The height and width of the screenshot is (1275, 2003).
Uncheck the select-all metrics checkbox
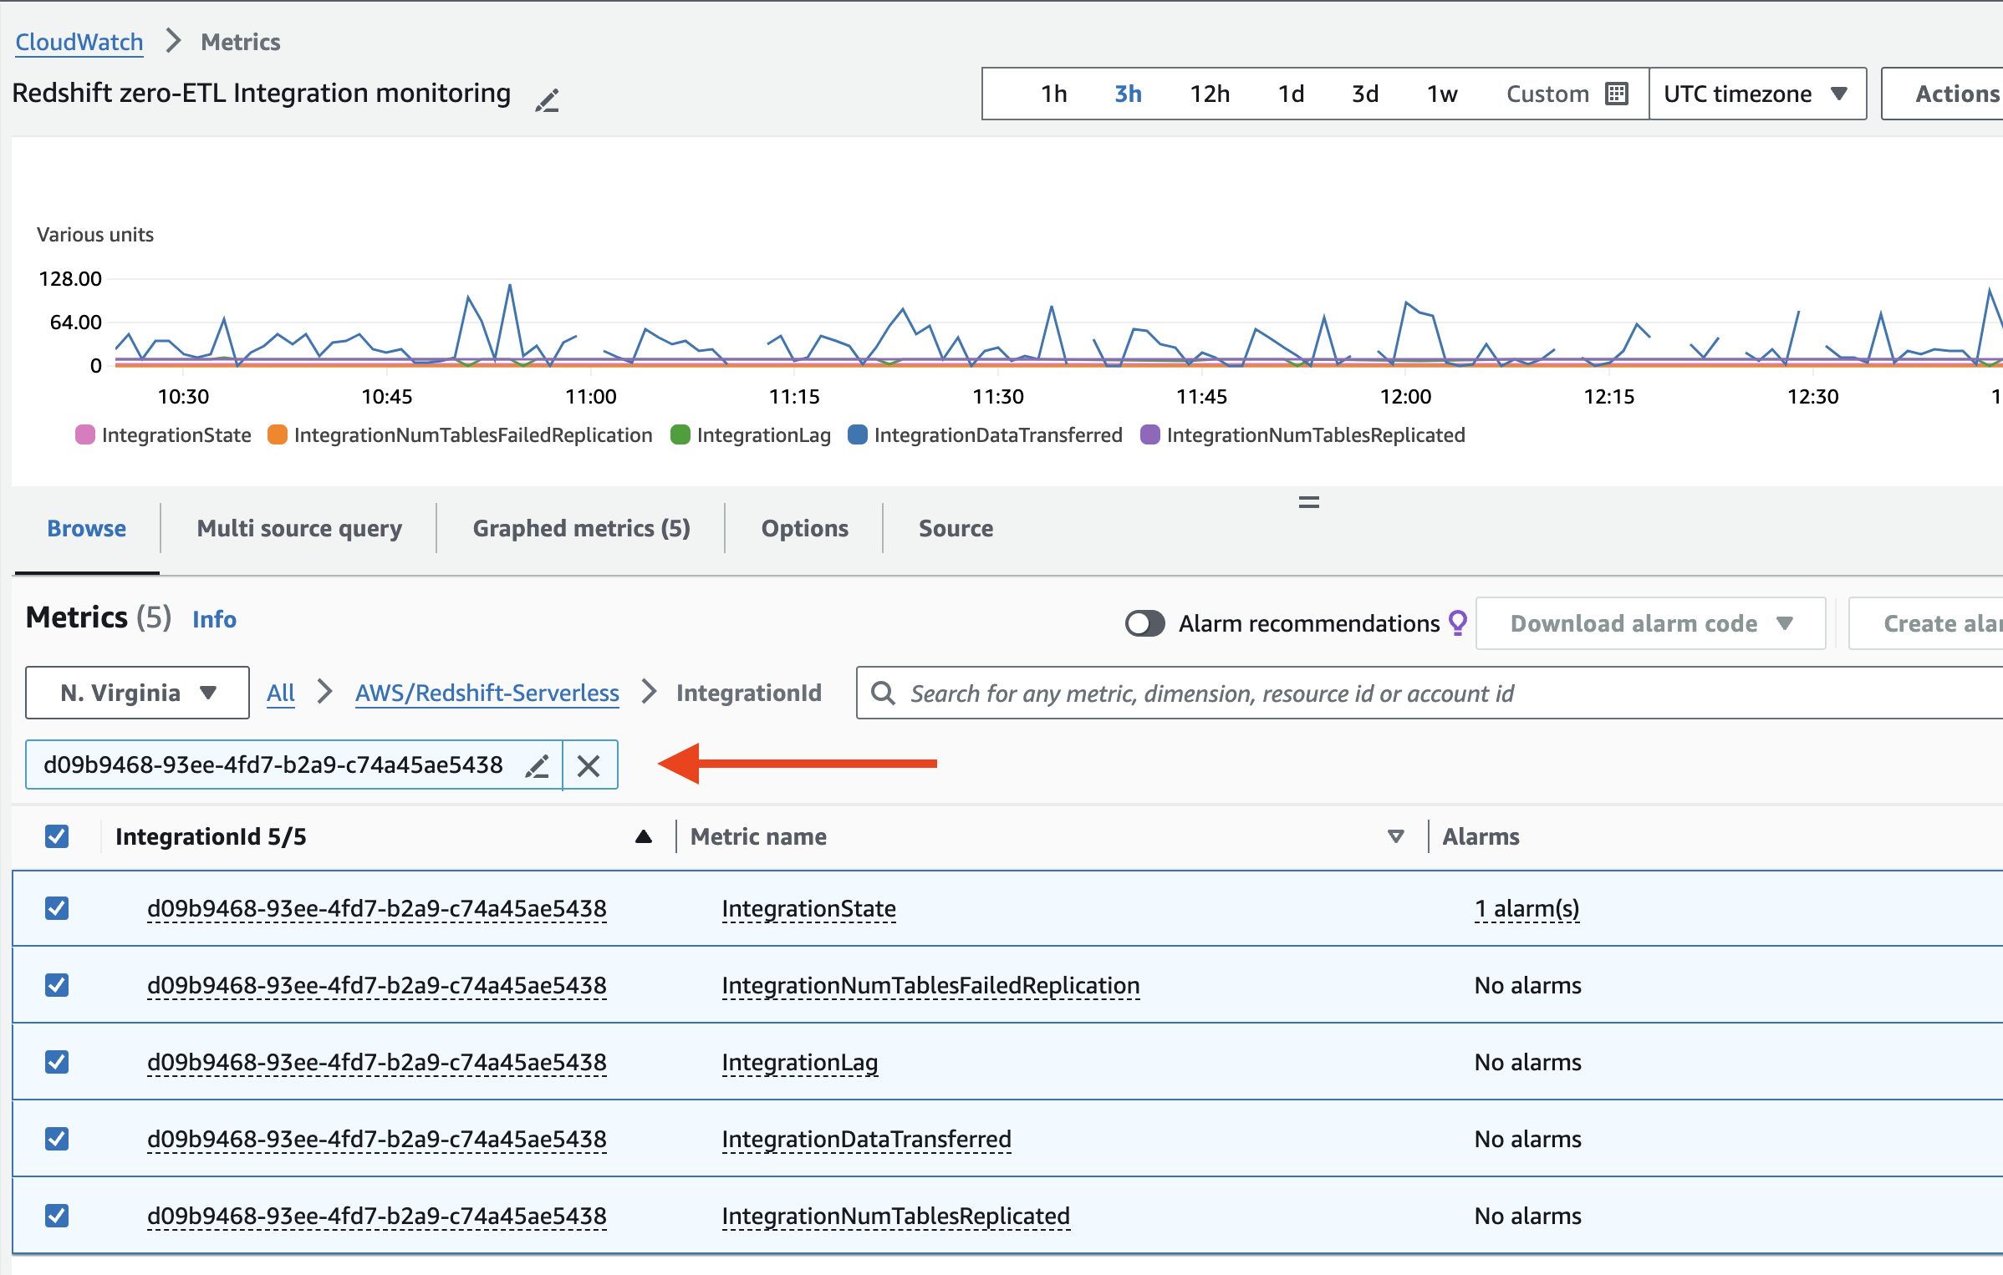(x=56, y=836)
